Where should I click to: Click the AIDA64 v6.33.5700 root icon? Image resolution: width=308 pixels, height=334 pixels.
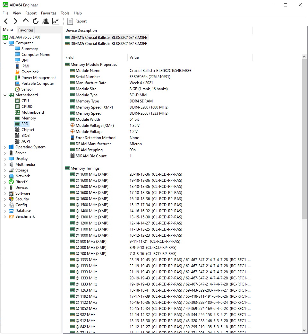(5, 37)
